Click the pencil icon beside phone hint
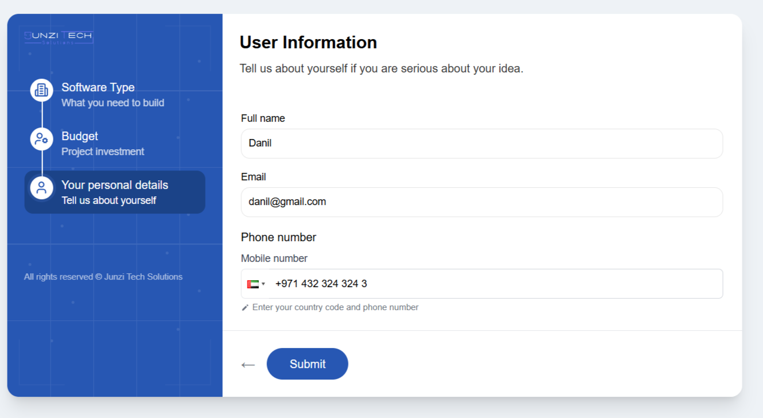 [x=245, y=307]
